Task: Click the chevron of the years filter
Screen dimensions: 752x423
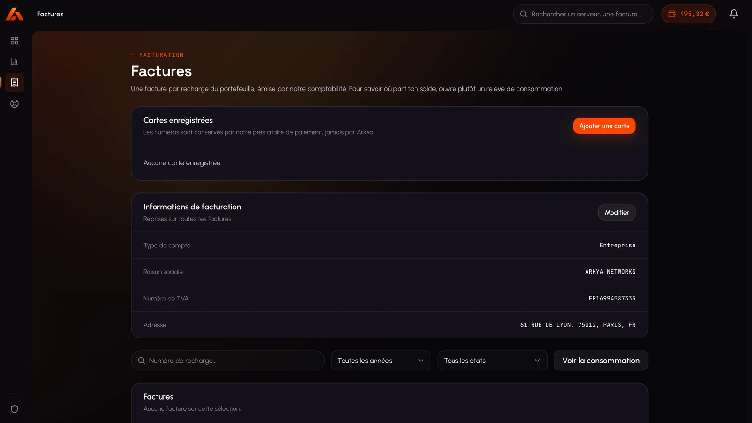Action: (421, 361)
